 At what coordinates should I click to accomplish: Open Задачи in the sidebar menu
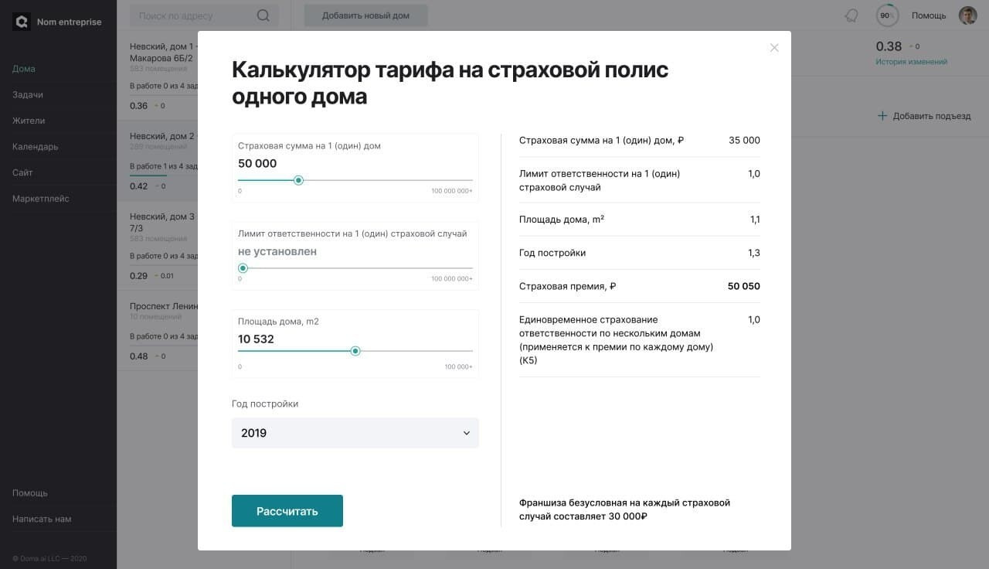click(28, 94)
